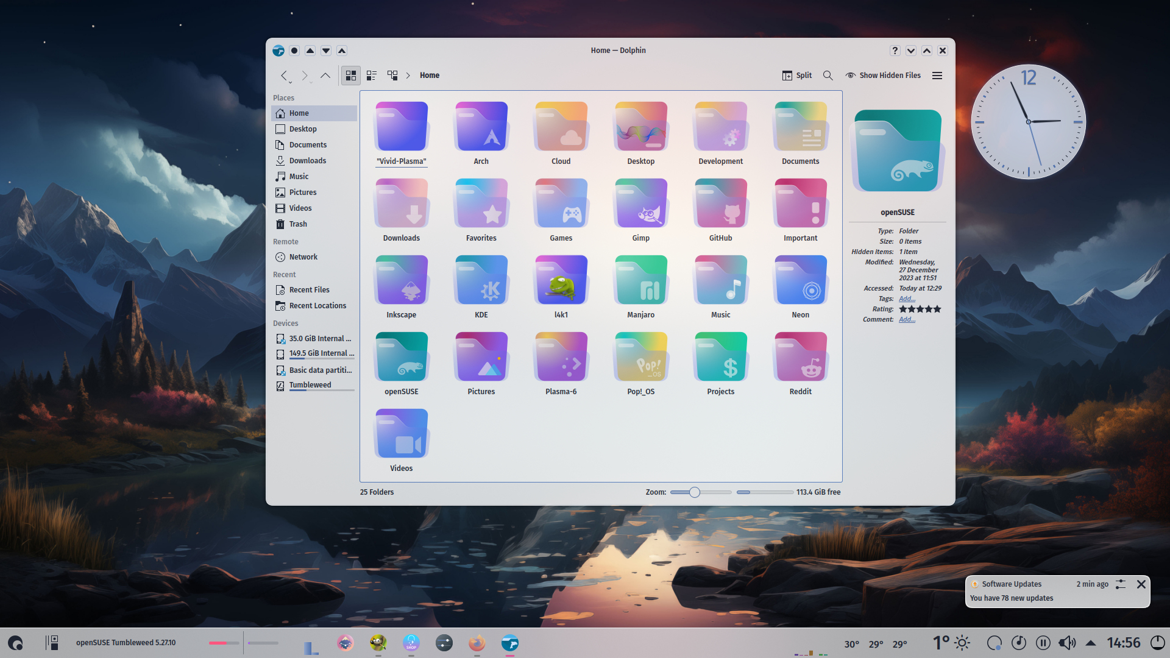Adjust the Zoom slider handle
Viewport: 1170px width, 658px height.
(695, 492)
